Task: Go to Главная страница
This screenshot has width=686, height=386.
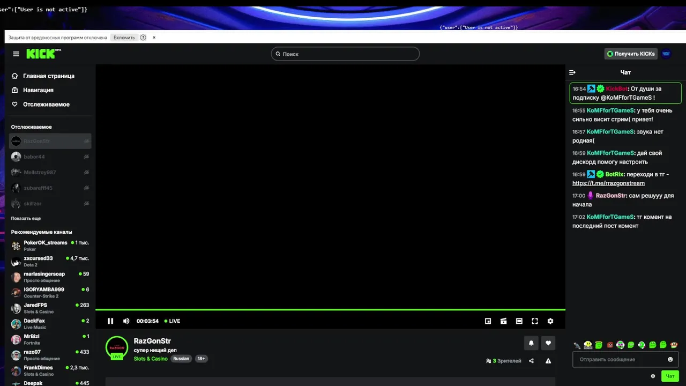Action: pos(50,76)
